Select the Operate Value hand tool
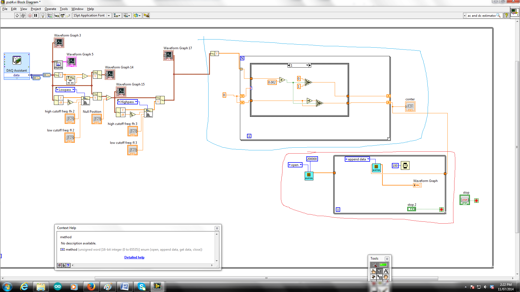 click(373, 271)
